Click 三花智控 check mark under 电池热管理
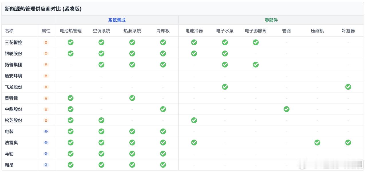This screenshot has height=173, width=367. click(x=71, y=42)
